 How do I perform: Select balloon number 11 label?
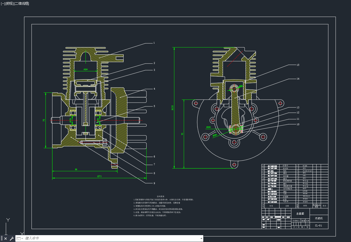(298, 119)
